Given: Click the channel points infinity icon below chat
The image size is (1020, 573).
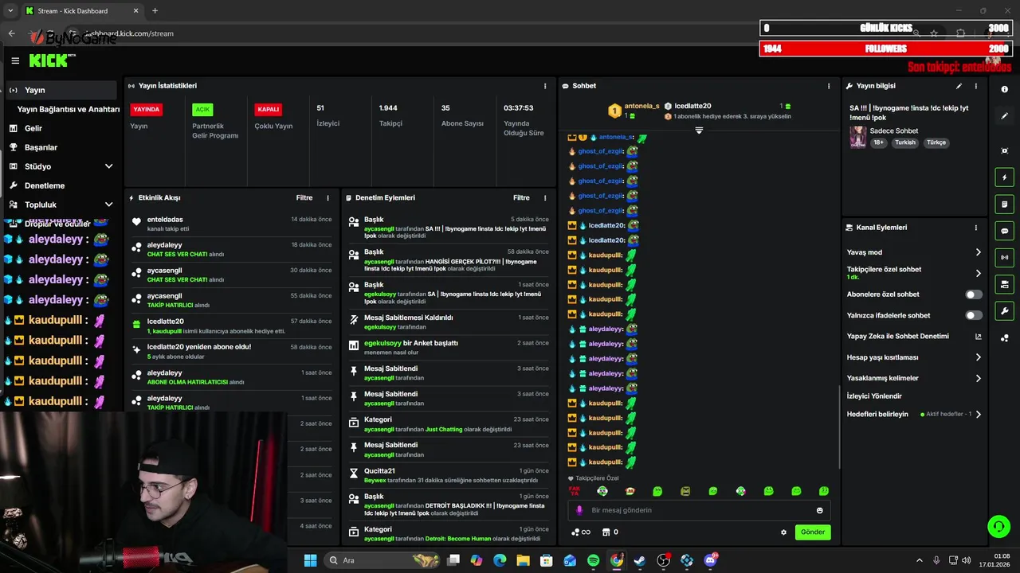Looking at the screenshot, I should point(581,532).
